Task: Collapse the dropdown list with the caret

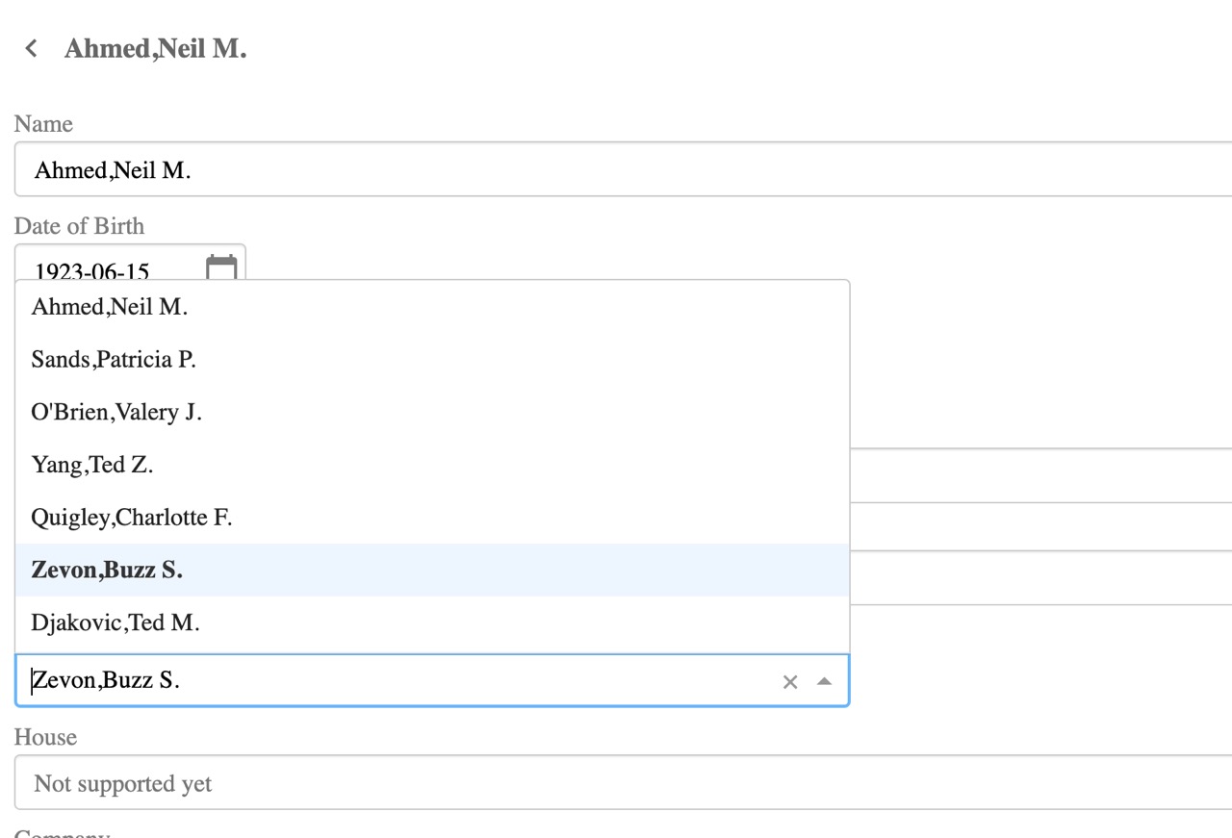Action: pyautogui.click(x=824, y=681)
